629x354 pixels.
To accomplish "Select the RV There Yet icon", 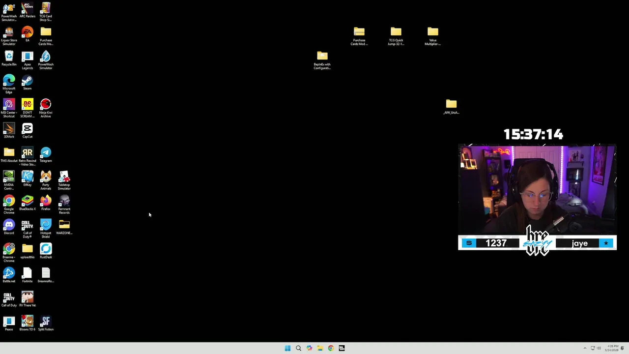I will (27, 299).
